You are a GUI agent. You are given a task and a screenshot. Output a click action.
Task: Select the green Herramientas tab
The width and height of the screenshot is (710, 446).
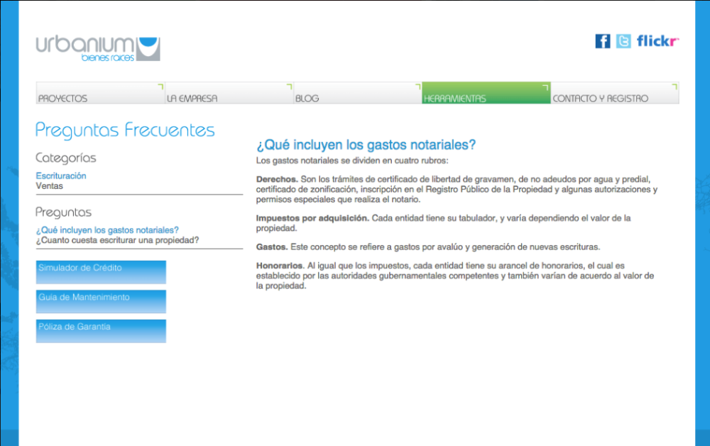coord(486,94)
